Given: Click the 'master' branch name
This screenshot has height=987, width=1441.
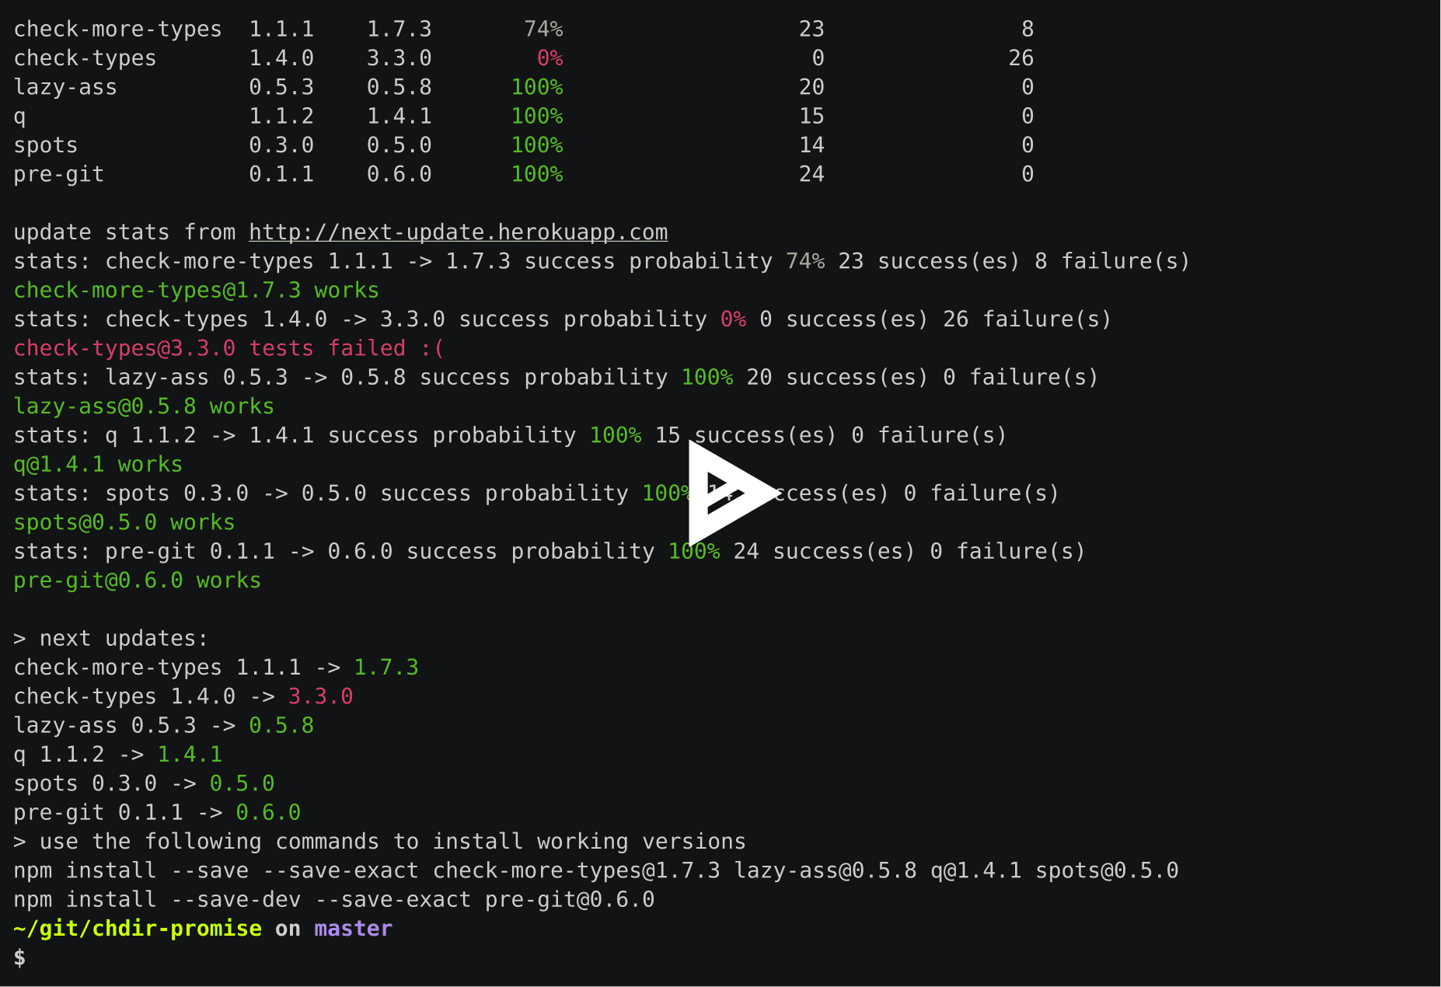Looking at the screenshot, I should pos(354,929).
